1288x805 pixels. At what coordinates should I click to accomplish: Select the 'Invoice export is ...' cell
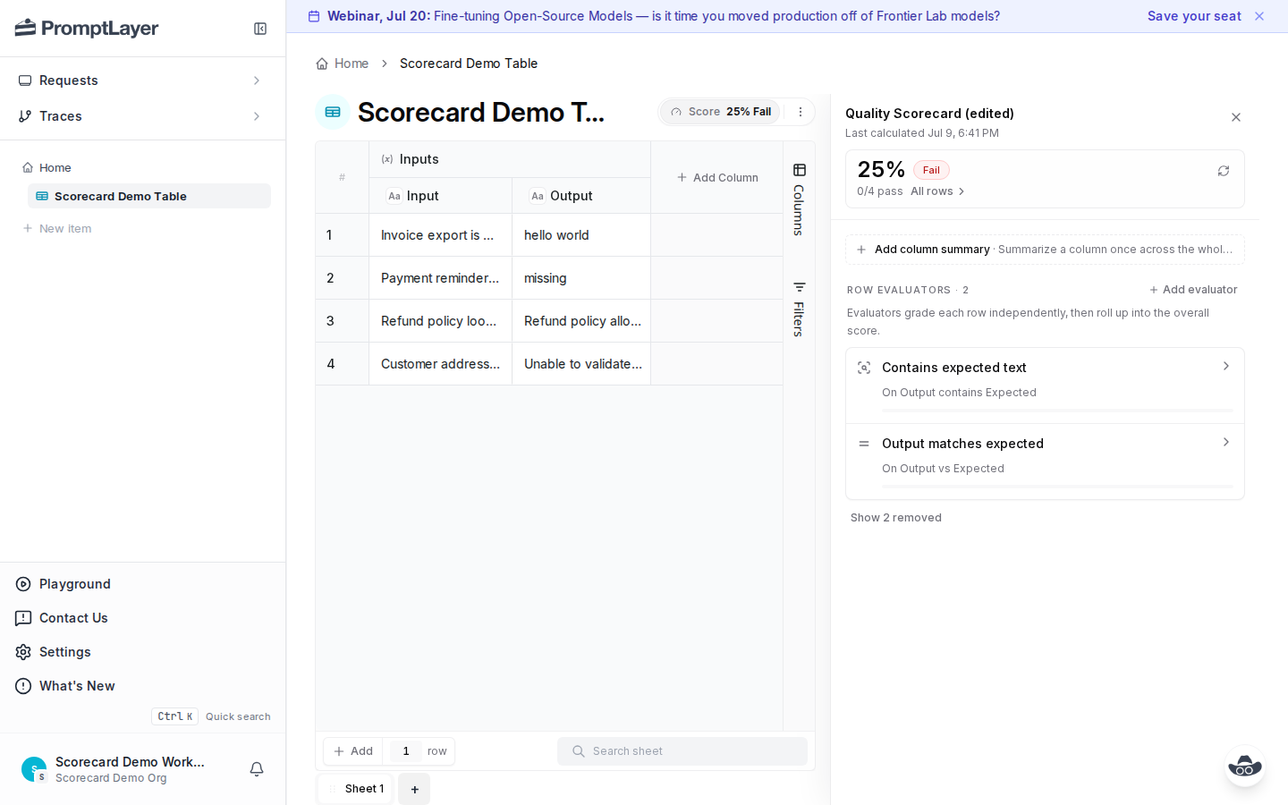(x=440, y=235)
